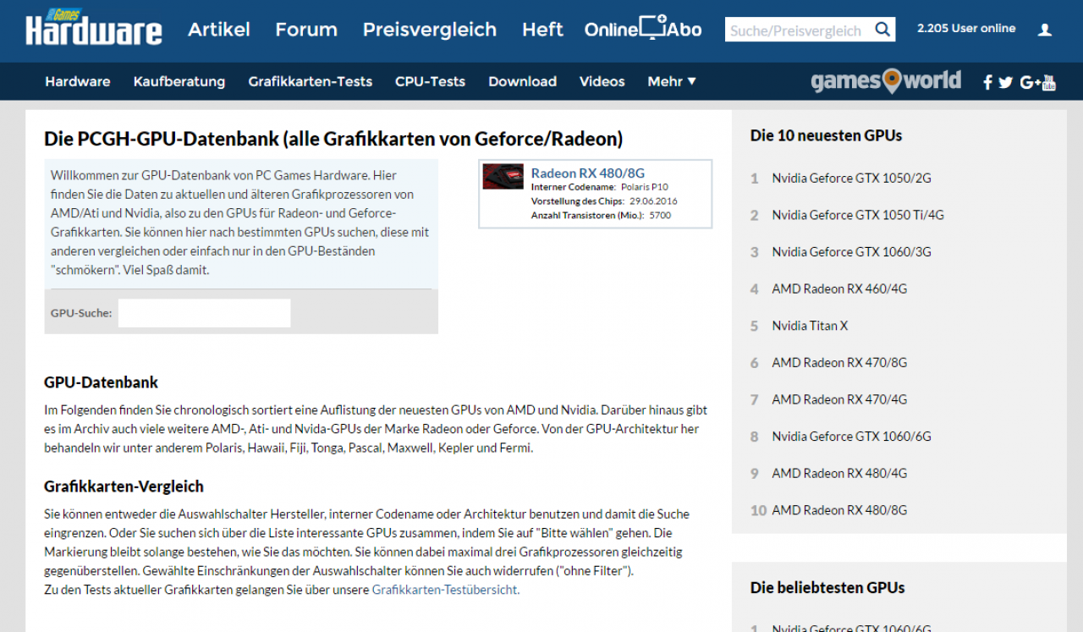
Task: Go to Grafikkarten-Tests section
Action: point(311,81)
